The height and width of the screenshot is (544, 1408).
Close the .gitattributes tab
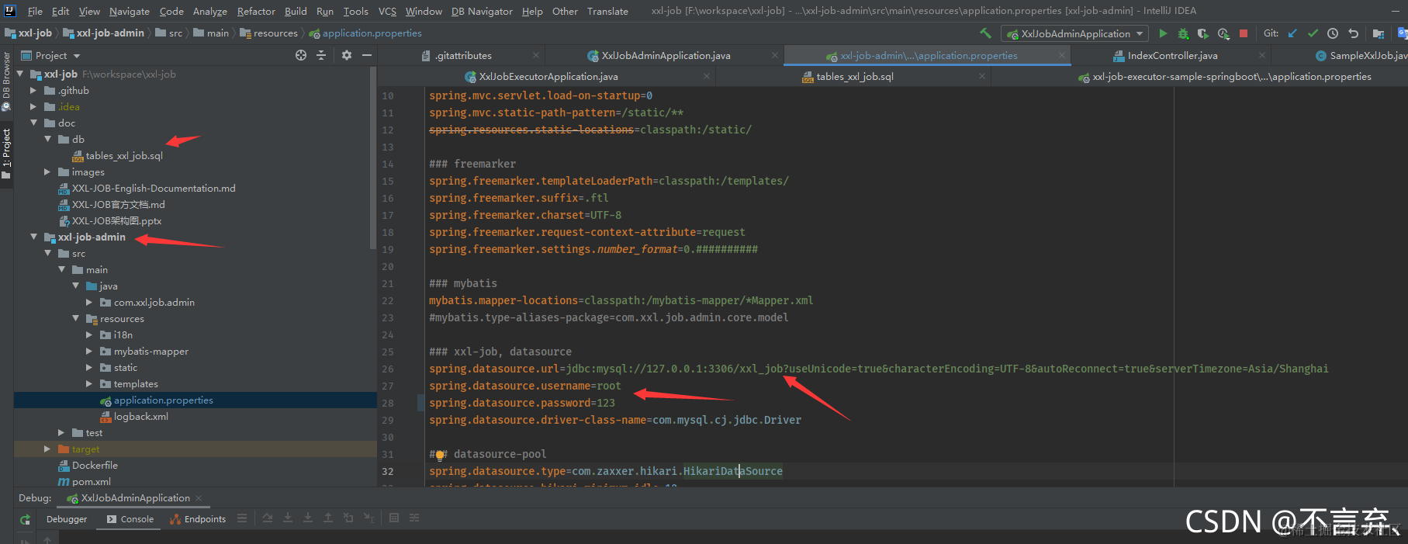coord(536,55)
